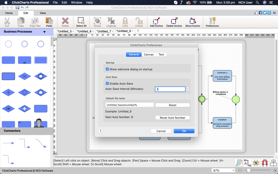This screenshot has width=278, height=174.
Task: Click the thumbs-up like icon
Action: pos(256,13)
